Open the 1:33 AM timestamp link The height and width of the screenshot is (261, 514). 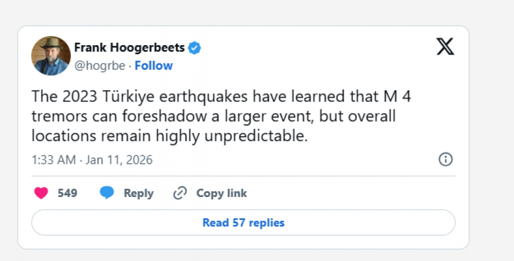54,160
